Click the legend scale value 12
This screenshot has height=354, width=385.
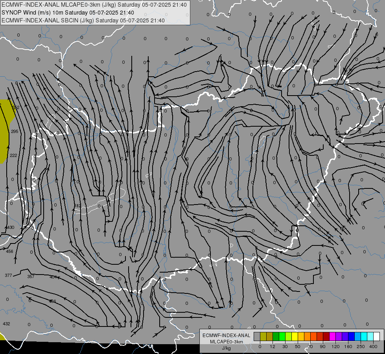pos(273,347)
